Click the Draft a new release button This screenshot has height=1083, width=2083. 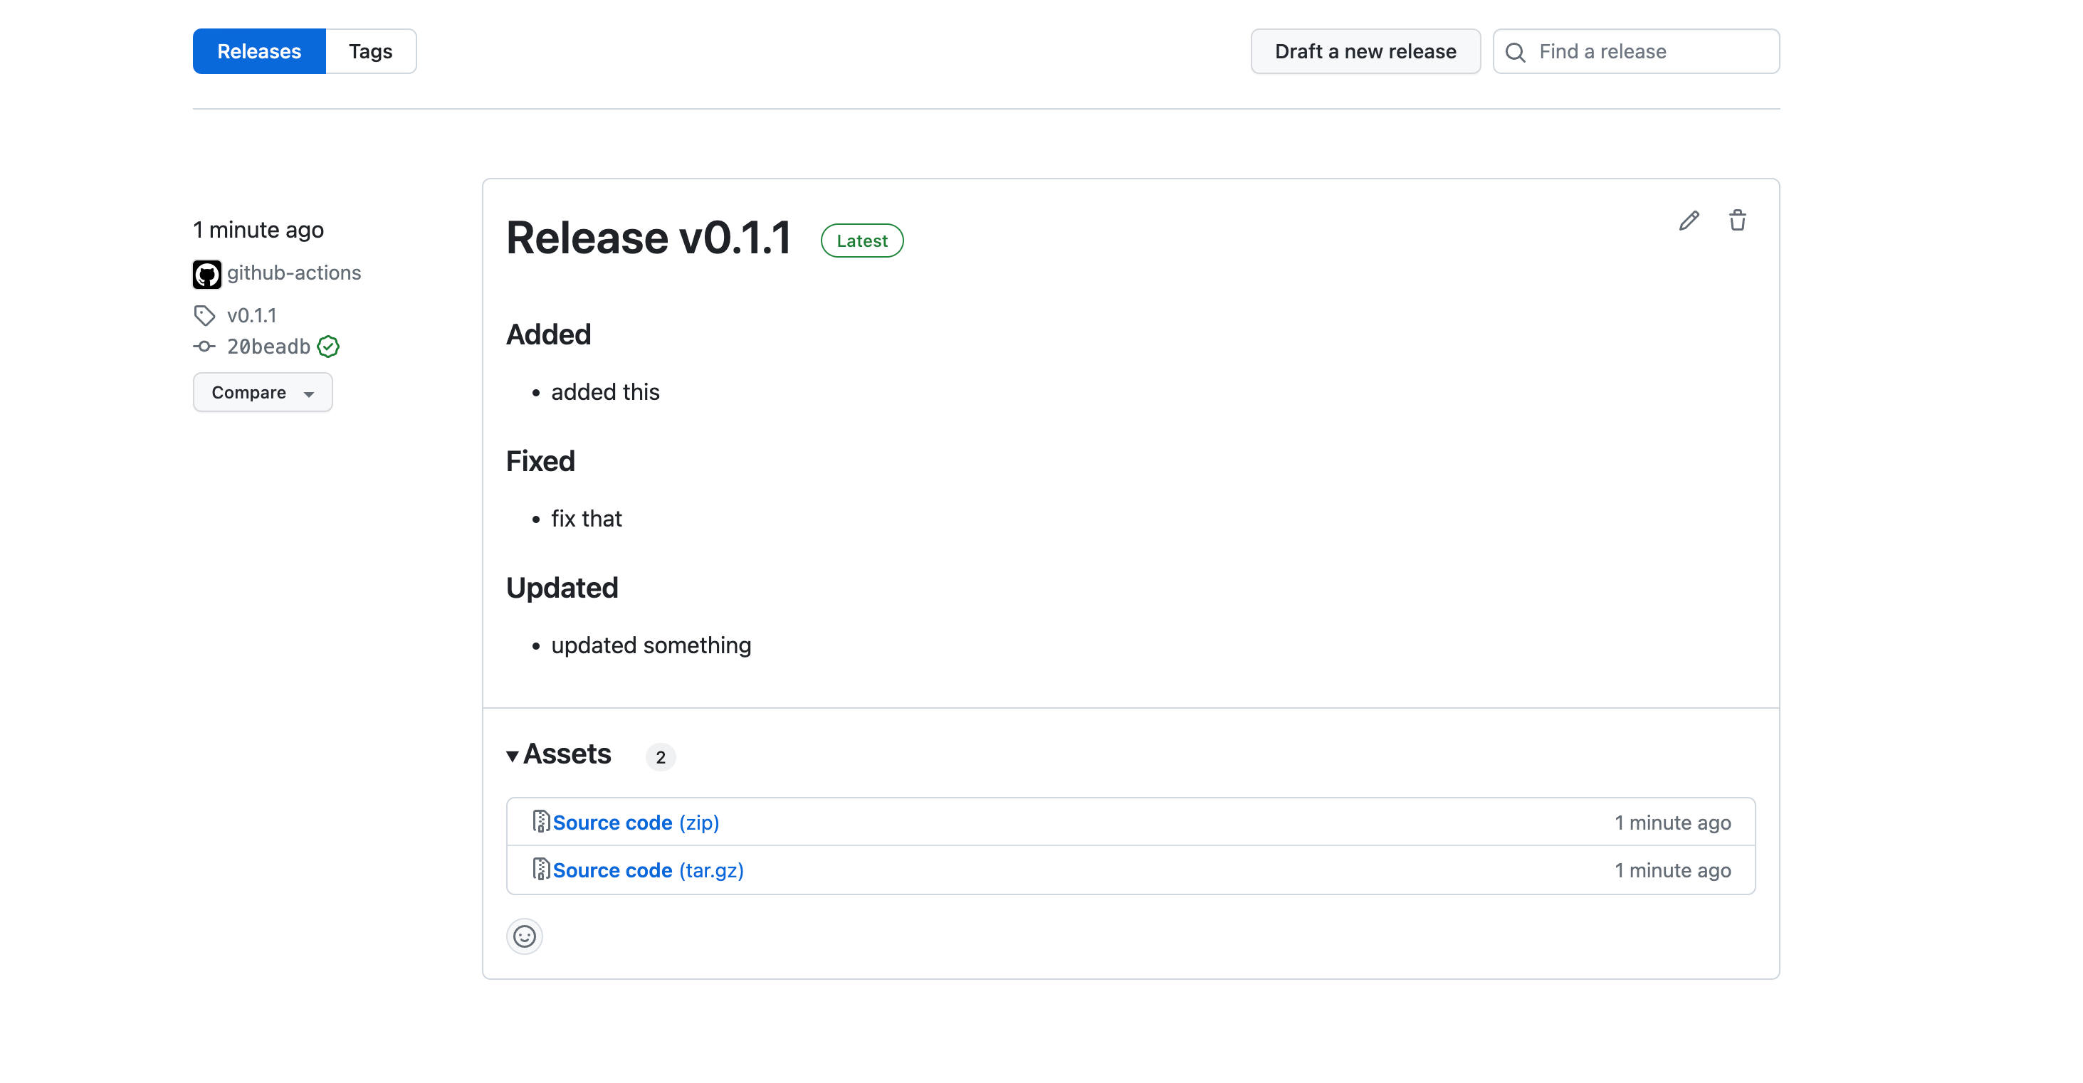[1364, 51]
